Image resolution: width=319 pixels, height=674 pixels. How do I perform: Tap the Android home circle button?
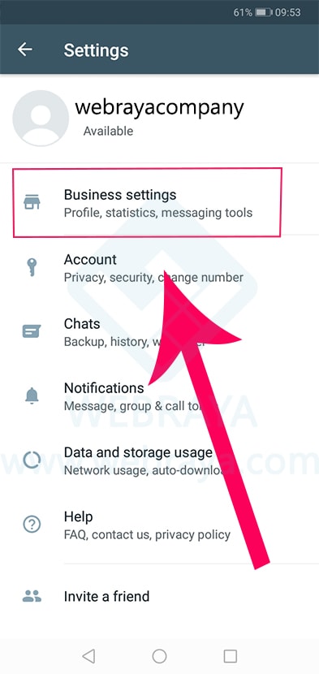(159, 656)
